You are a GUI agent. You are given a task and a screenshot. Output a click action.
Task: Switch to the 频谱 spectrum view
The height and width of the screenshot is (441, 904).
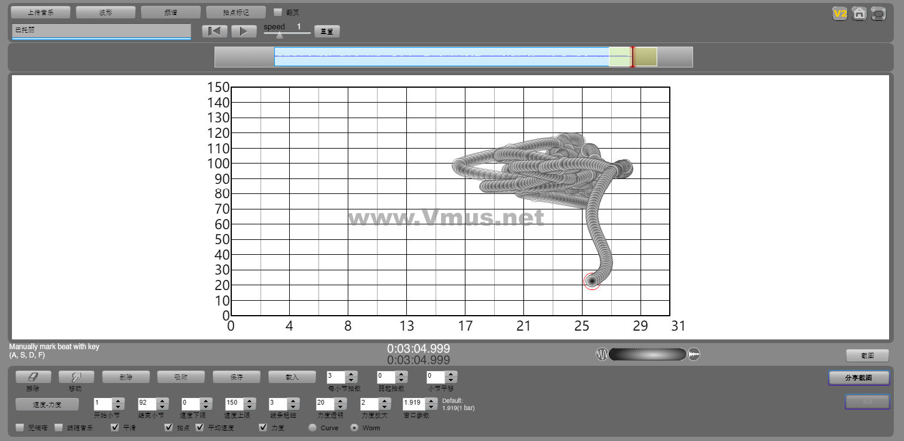coord(170,13)
